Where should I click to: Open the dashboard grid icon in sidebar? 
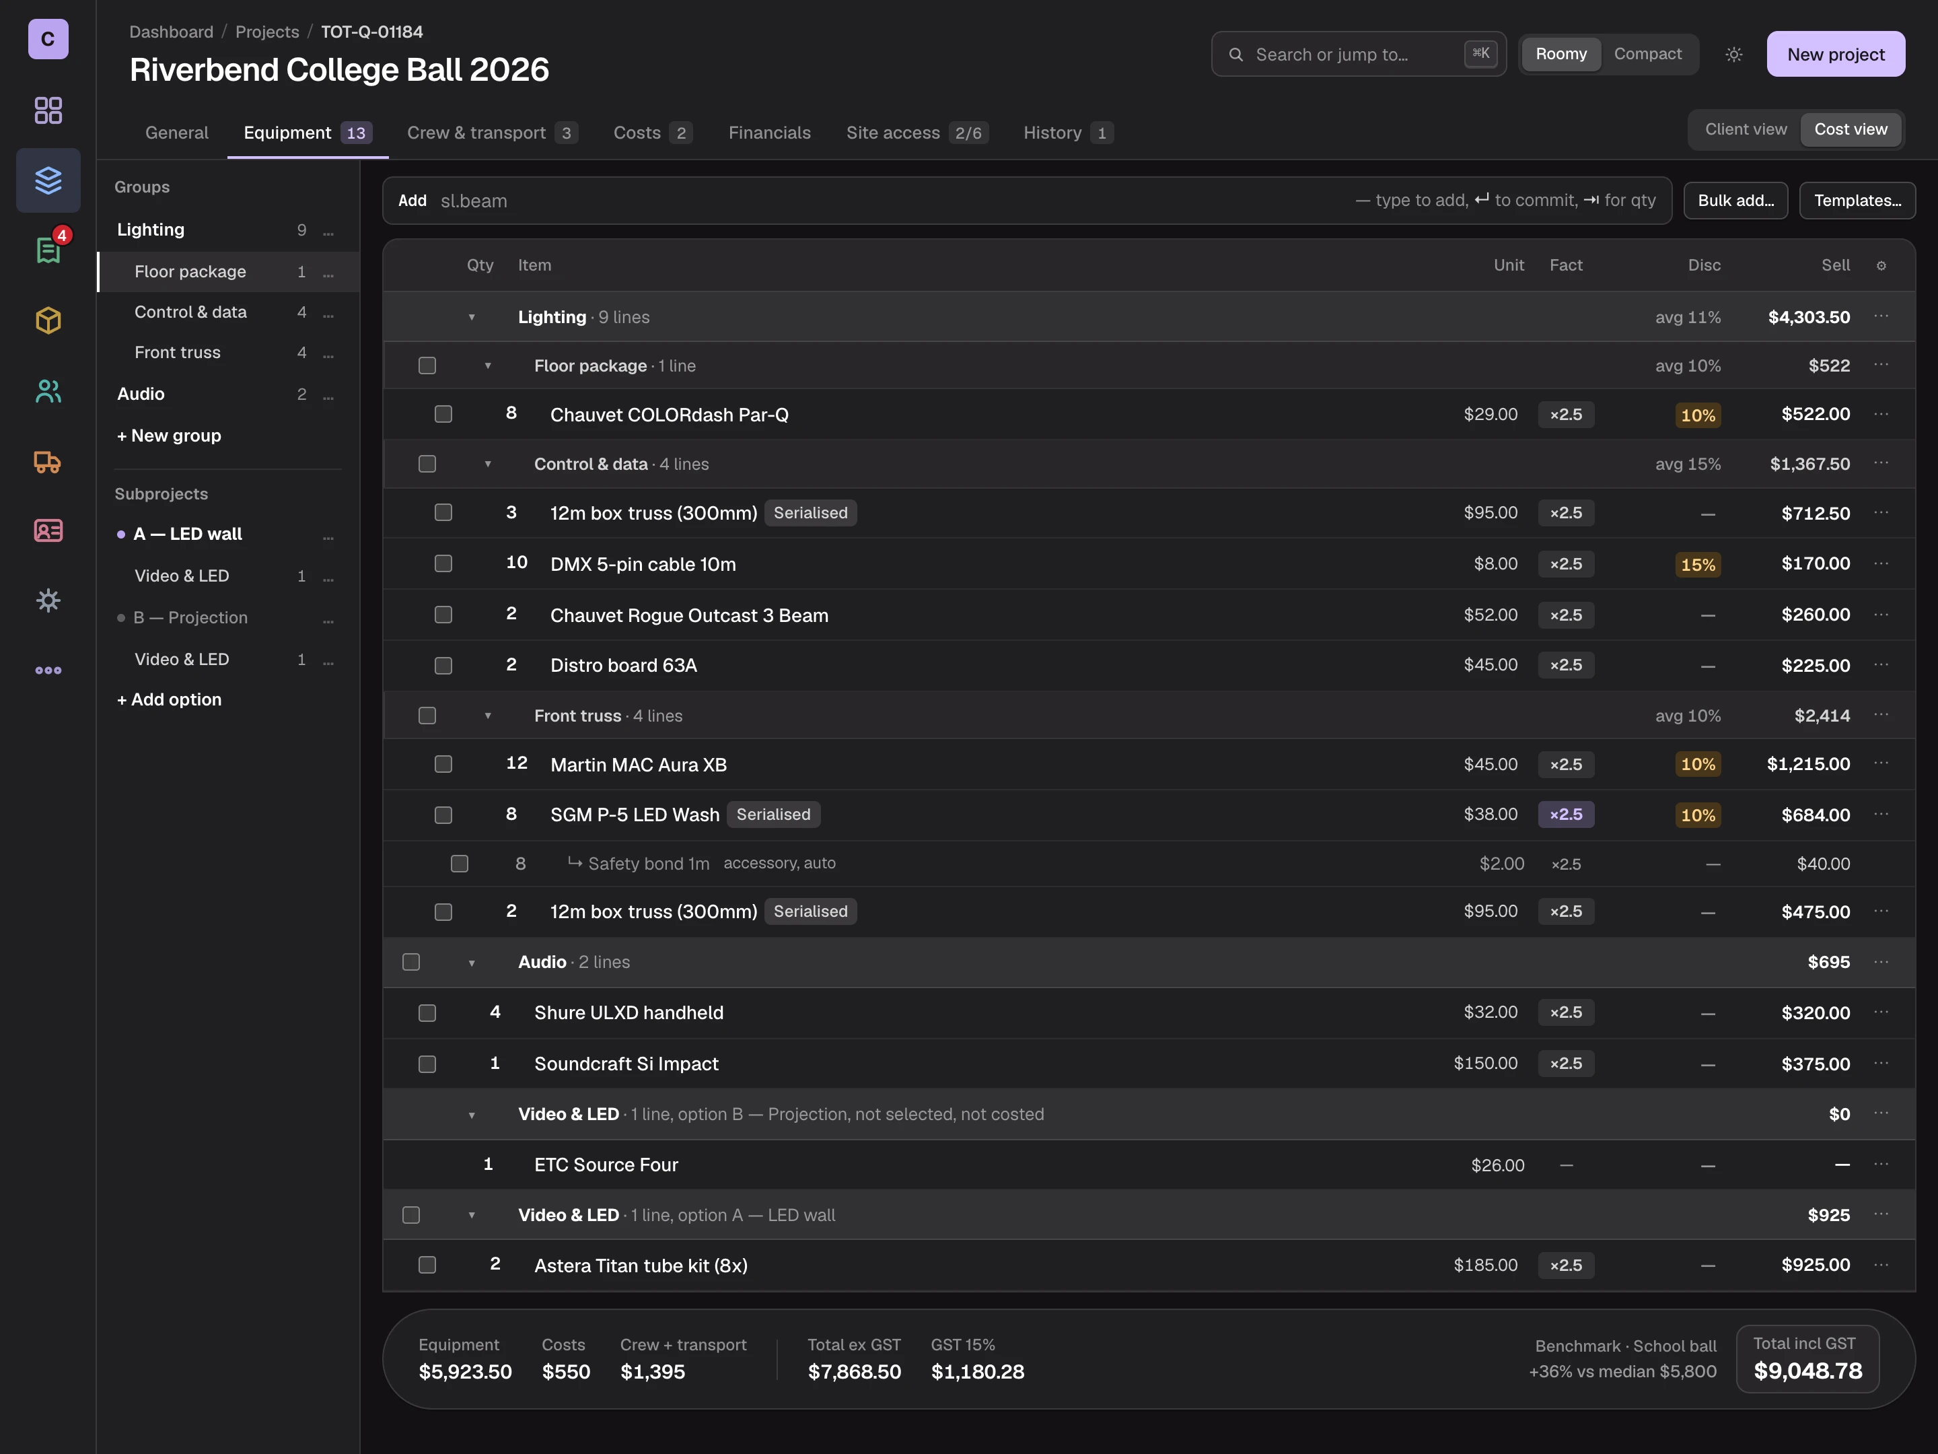(48, 110)
